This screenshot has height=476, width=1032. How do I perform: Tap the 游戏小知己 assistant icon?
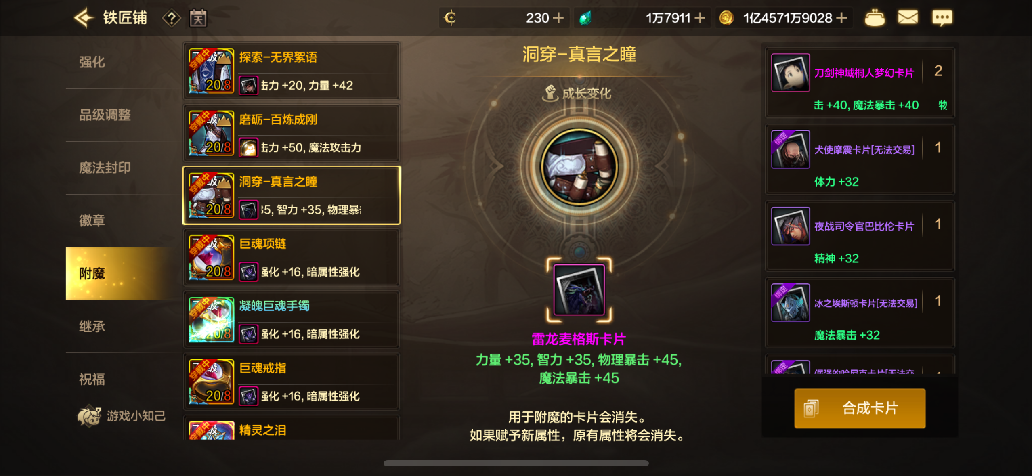coord(89,416)
